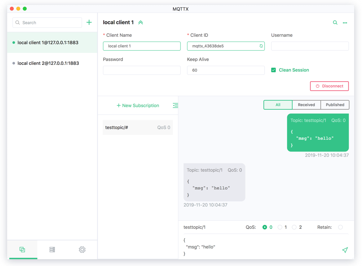Click the green published message bubble
The image size is (362, 266).
pyautogui.click(x=318, y=133)
